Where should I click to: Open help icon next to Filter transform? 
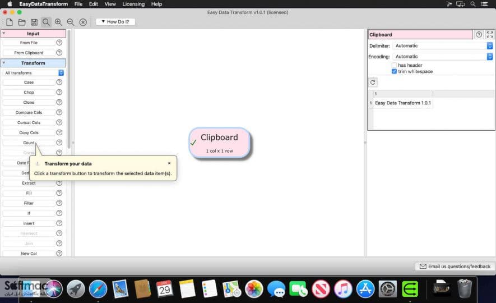[x=59, y=203]
